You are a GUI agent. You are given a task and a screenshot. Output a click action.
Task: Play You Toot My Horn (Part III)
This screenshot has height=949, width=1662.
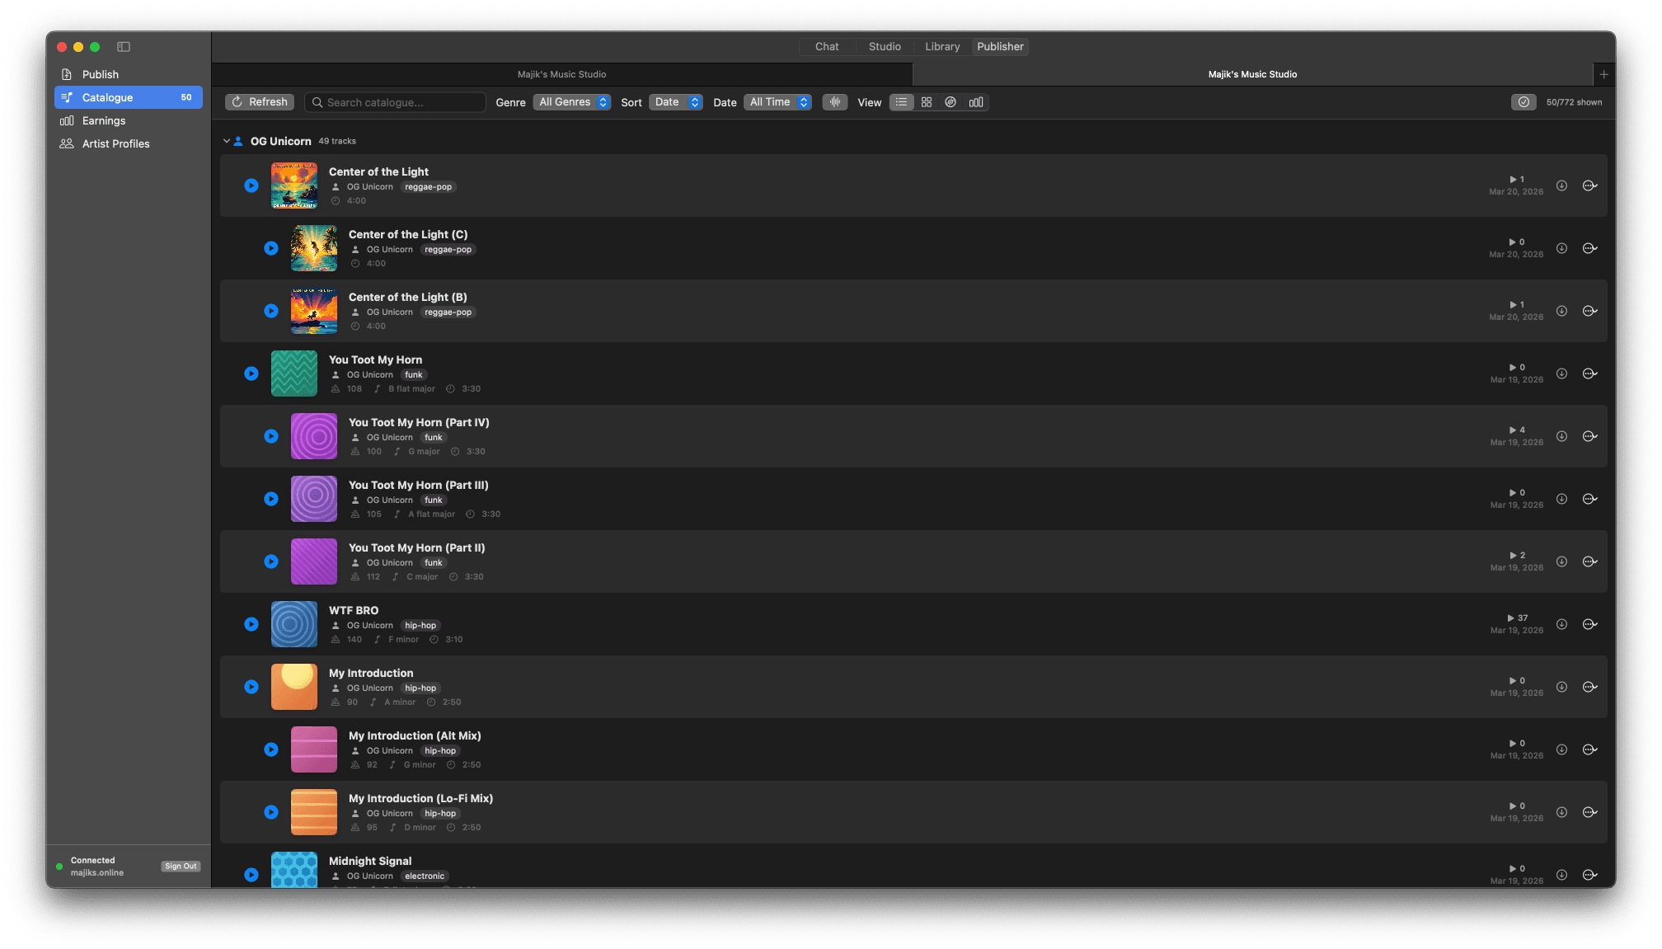[271, 499]
